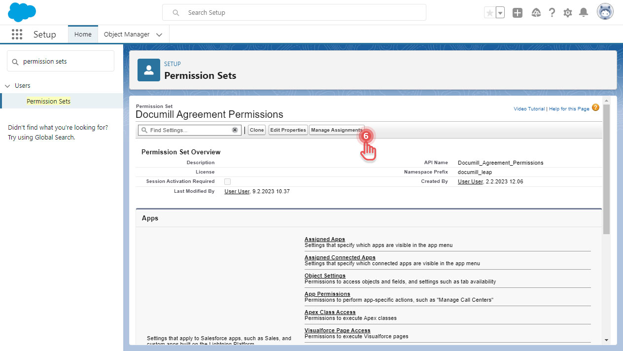Open the notifications bell
Image resolution: width=623 pixels, height=351 pixels.
(584, 13)
